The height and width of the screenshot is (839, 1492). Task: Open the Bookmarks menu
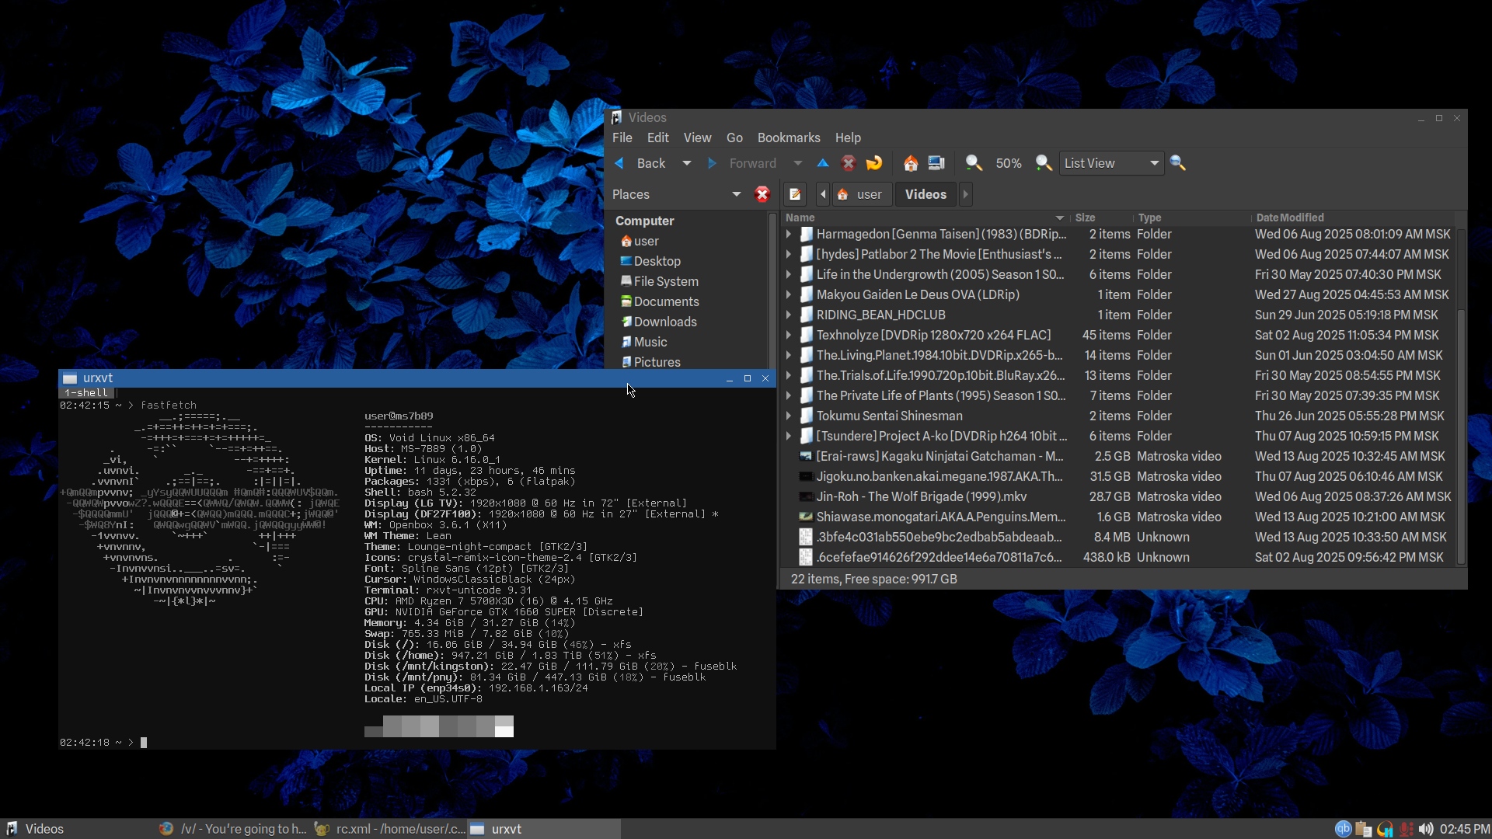pos(789,138)
